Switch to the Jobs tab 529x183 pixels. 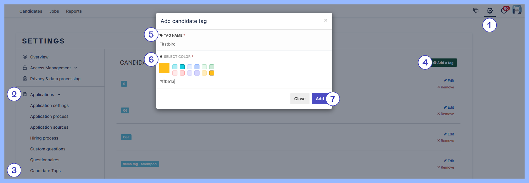tap(54, 11)
